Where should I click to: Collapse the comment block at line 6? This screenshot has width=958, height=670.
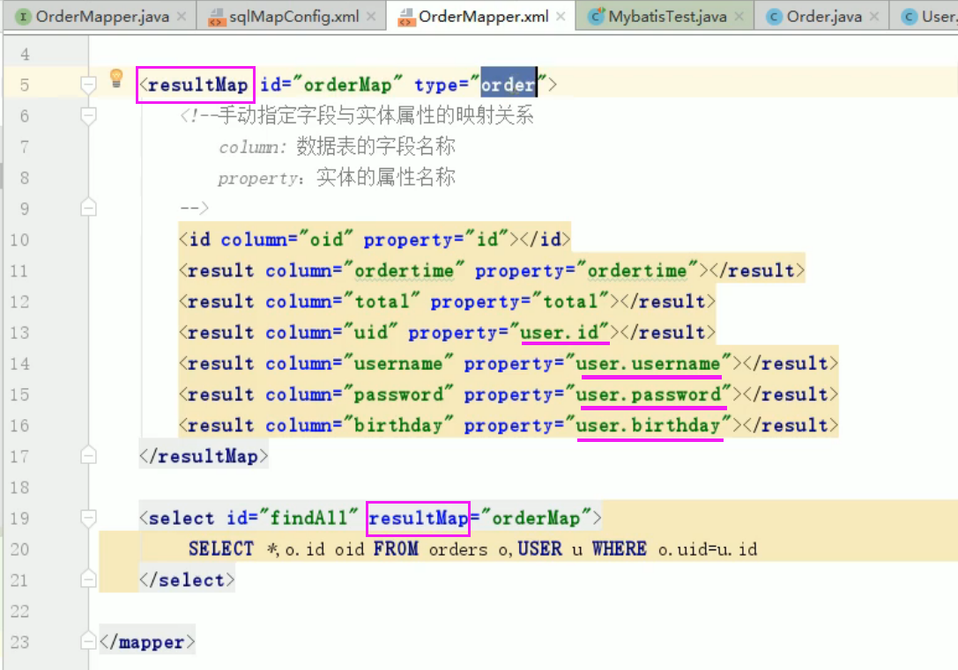89,116
